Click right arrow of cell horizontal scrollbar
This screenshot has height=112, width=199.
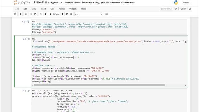(186, 85)
